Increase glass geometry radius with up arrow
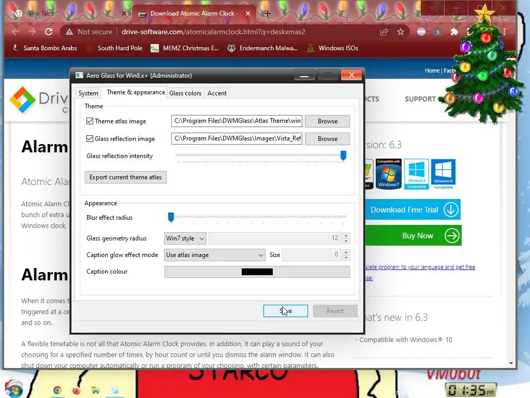Viewport: 530px width, 398px height. coord(346,235)
